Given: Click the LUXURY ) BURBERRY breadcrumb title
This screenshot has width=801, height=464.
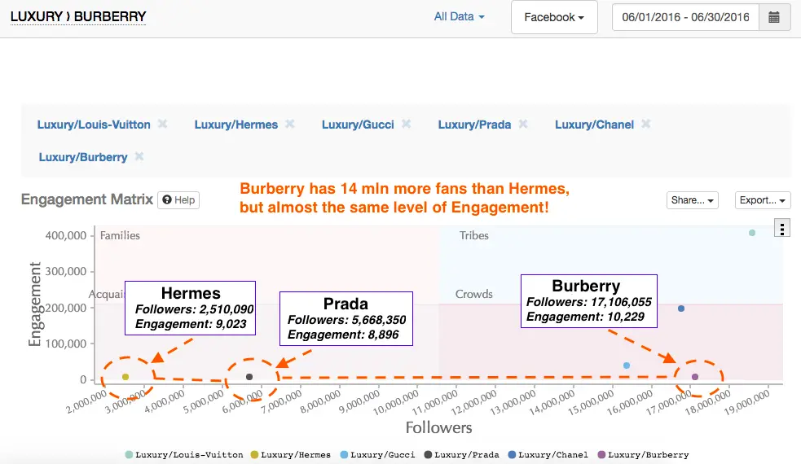Looking at the screenshot, I should coord(78,15).
